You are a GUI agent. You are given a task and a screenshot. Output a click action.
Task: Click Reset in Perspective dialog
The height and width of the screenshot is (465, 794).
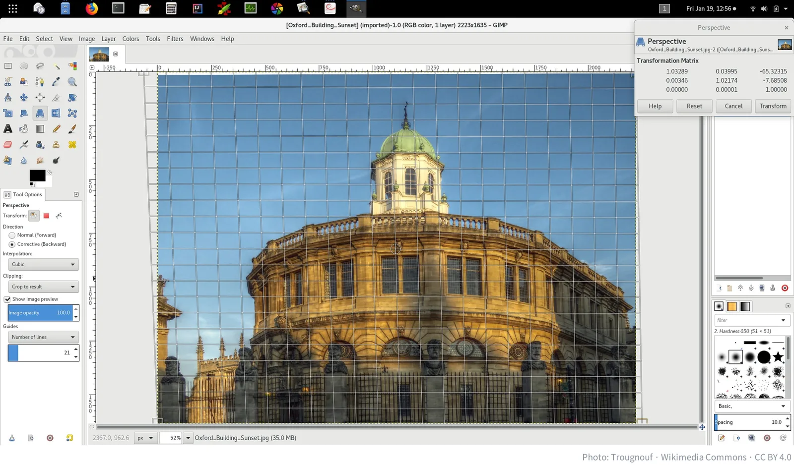pyautogui.click(x=694, y=106)
